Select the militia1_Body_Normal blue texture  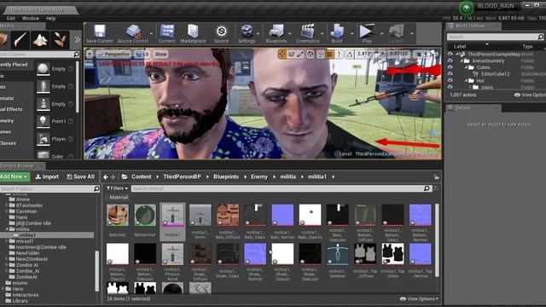point(282,216)
